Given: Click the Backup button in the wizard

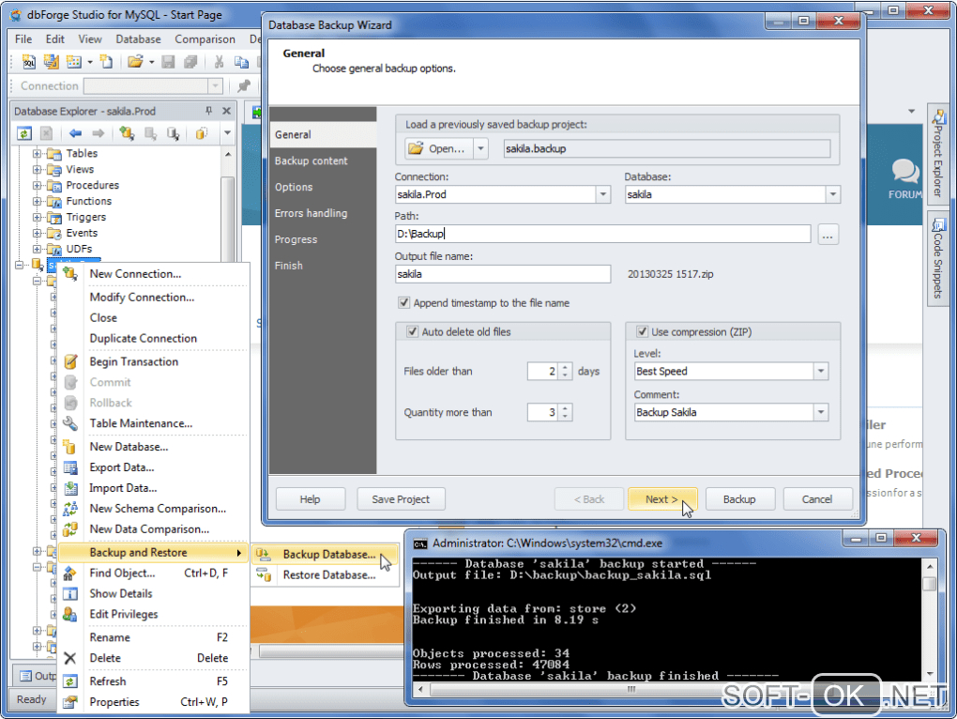Looking at the screenshot, I should click(x=739, y=499).
